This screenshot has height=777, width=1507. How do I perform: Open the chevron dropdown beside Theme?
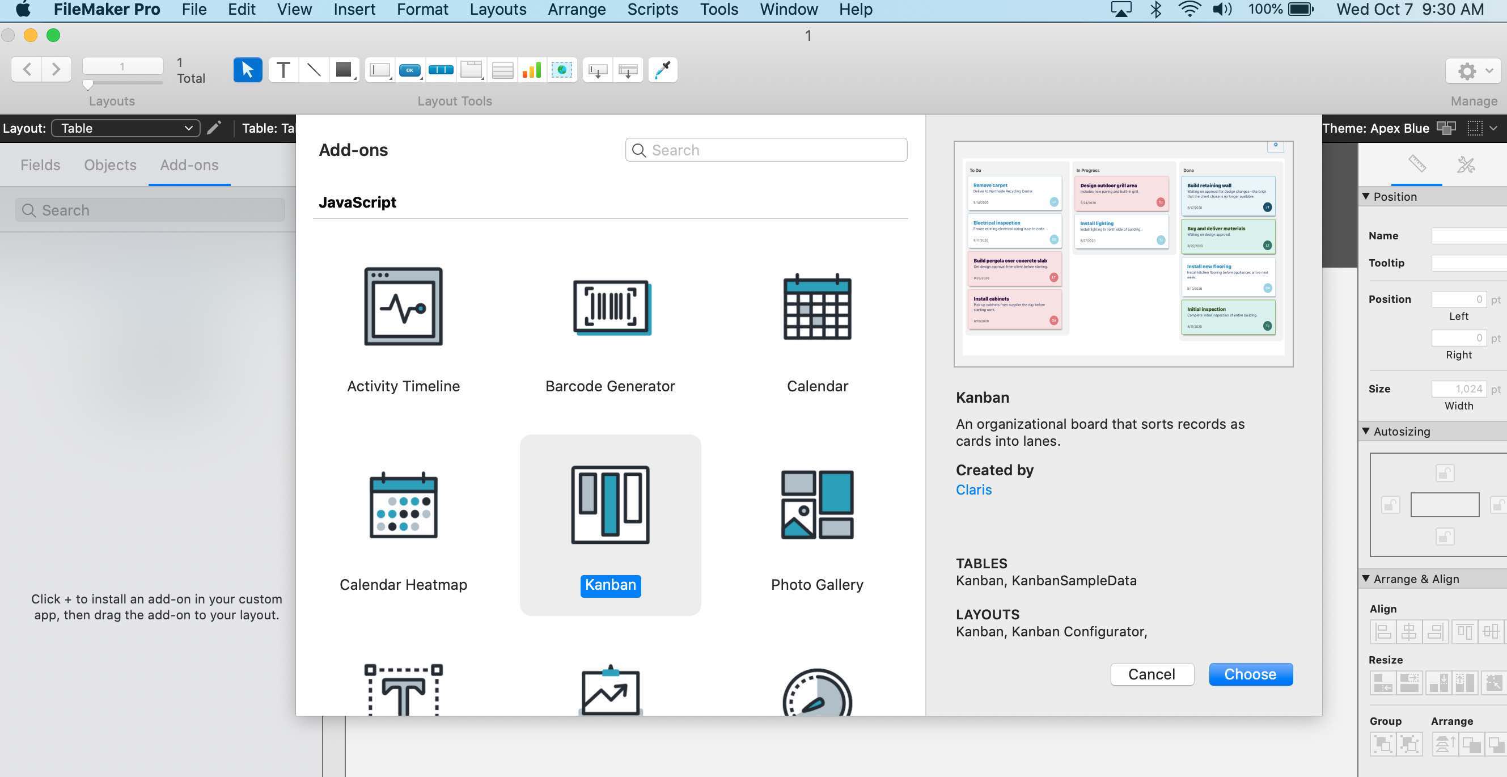1493,128
